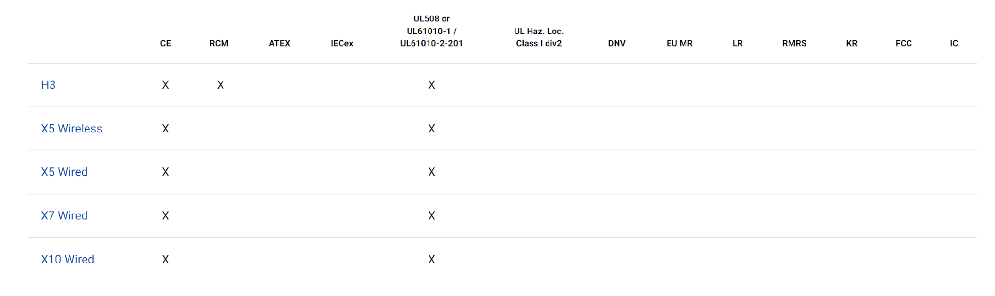Select the RCM column header
The image size is (995, 296).
(219, 43)
